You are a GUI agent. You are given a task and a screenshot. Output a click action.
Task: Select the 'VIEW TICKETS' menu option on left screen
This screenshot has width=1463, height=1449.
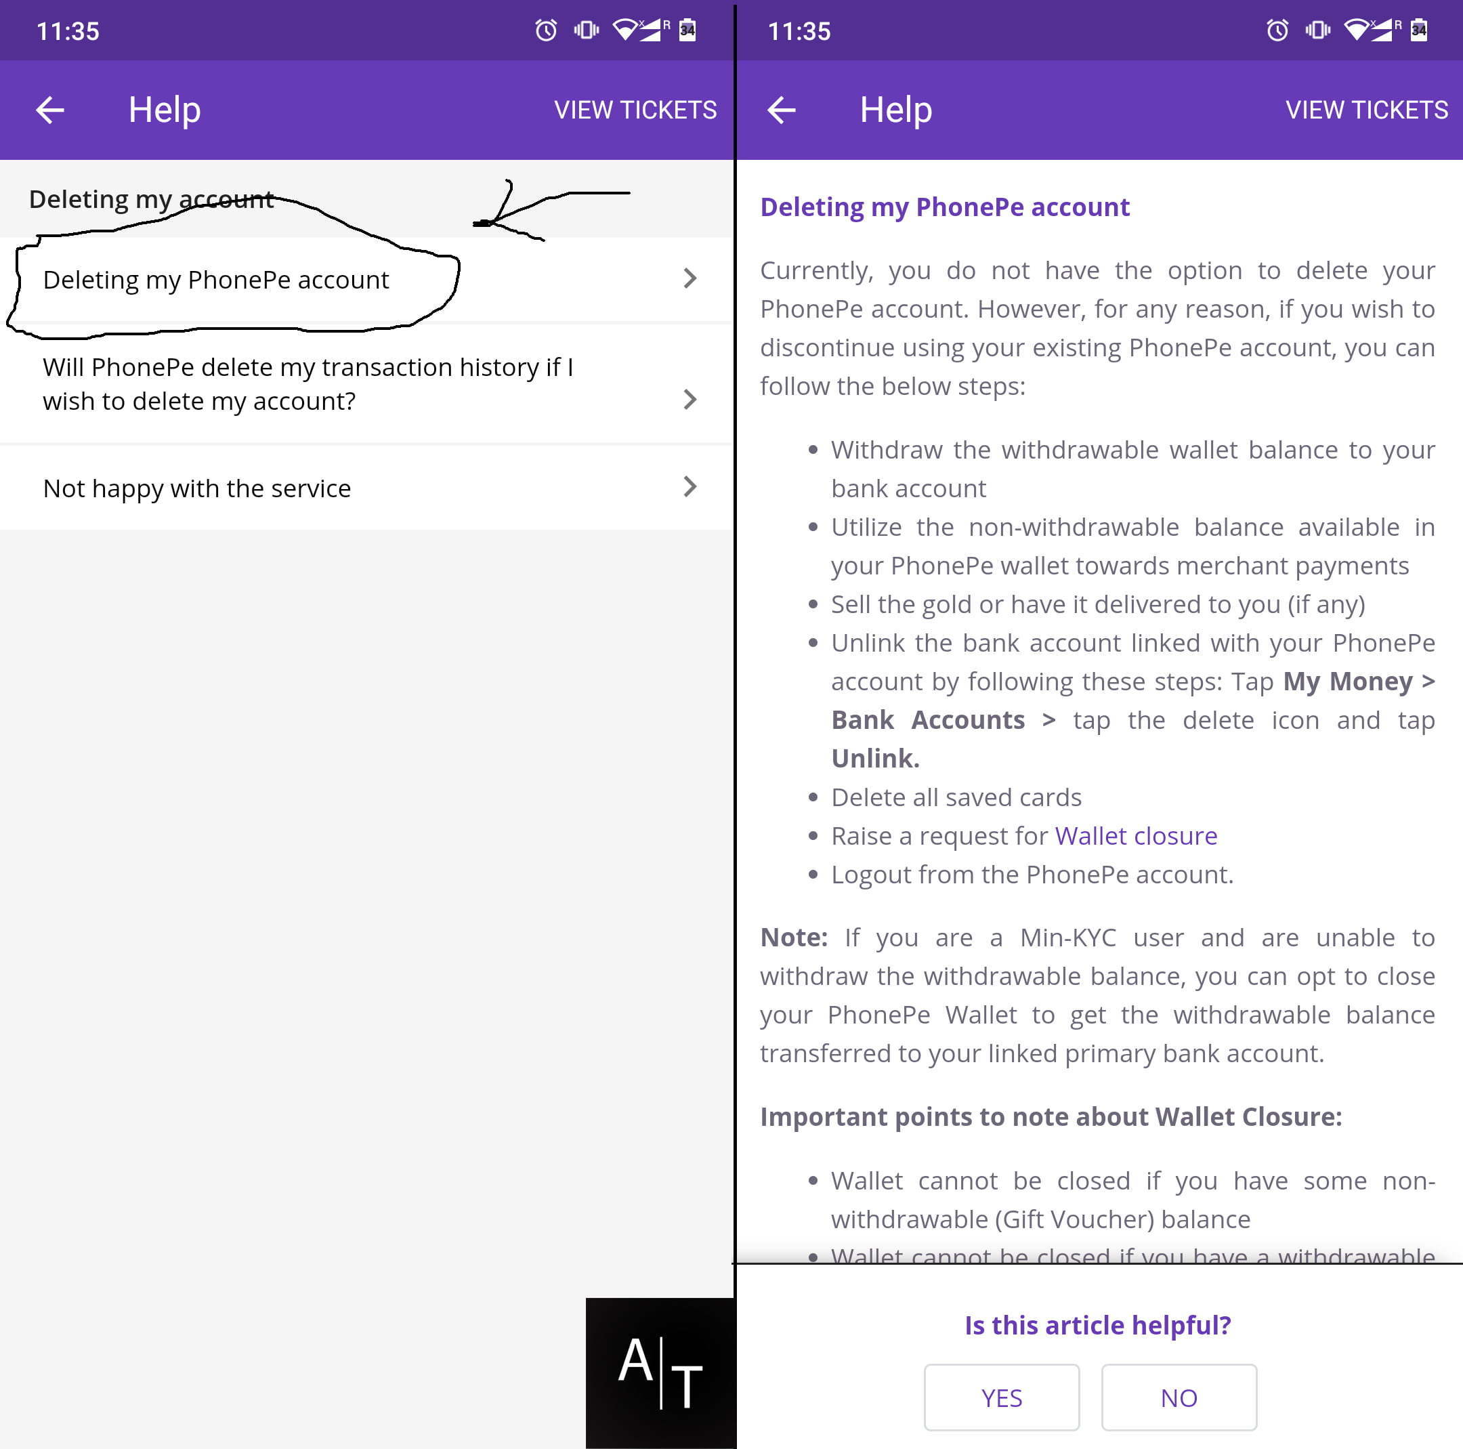[635, 110]
